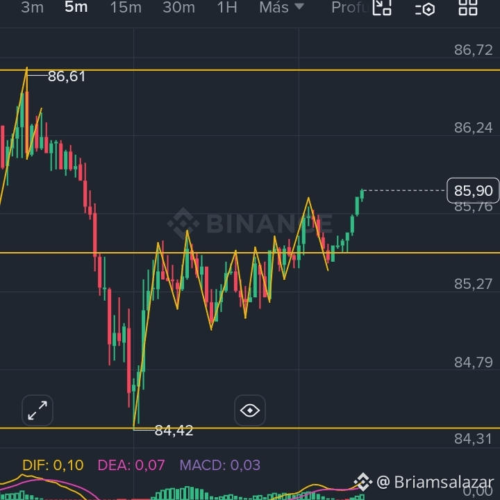Switch to the 30m timeframe

pos(178,8)
